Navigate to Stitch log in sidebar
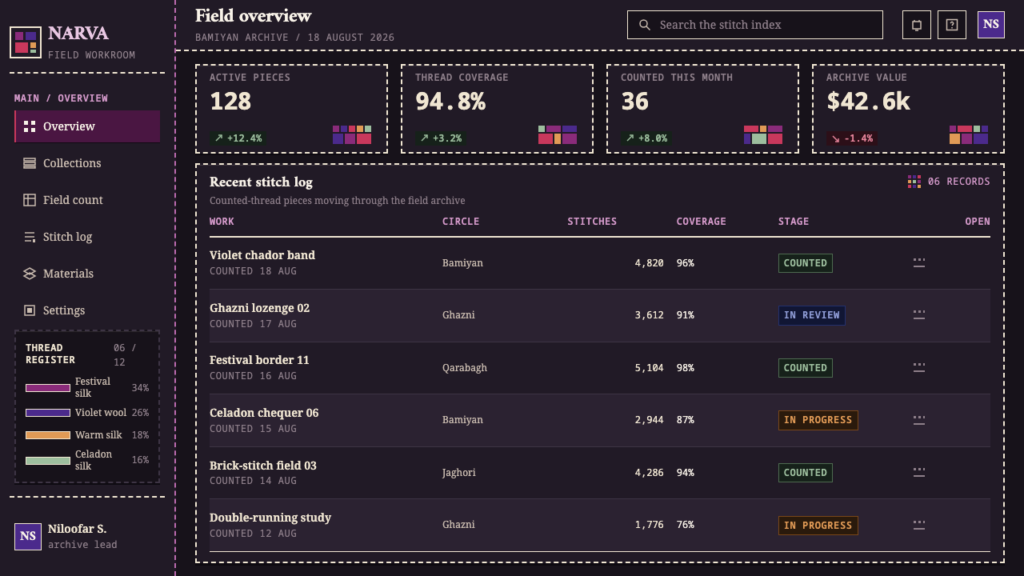The width and height of the screenshot is (1024, 576). 87,237
